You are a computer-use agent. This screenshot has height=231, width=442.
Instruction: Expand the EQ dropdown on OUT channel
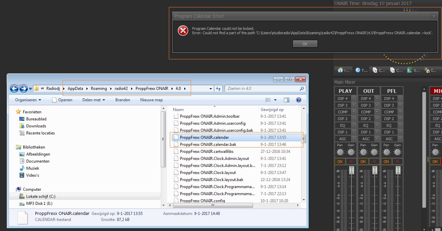[377, 125]
